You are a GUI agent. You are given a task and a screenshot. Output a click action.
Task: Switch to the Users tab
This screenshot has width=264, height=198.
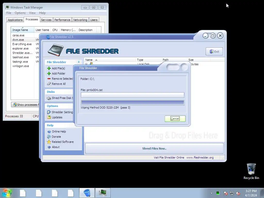coord(94,20)
